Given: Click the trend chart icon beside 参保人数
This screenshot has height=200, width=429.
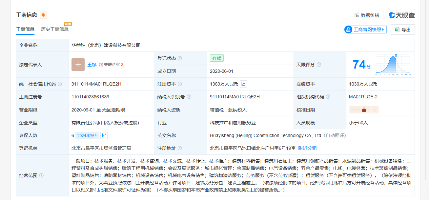Looking at the screenshot, I should (x=104, y=135).
